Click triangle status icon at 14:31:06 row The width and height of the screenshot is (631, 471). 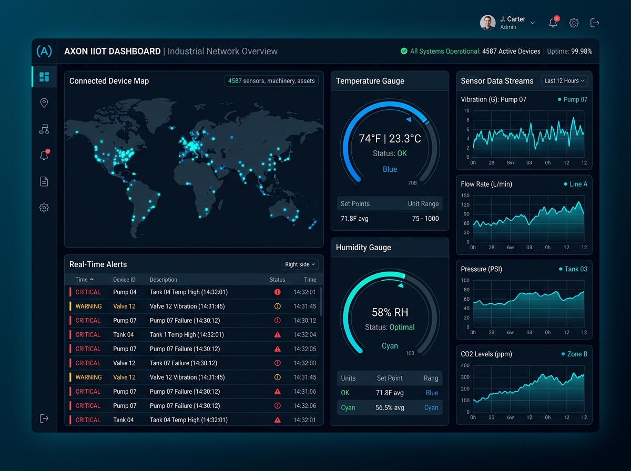[278, 392]
